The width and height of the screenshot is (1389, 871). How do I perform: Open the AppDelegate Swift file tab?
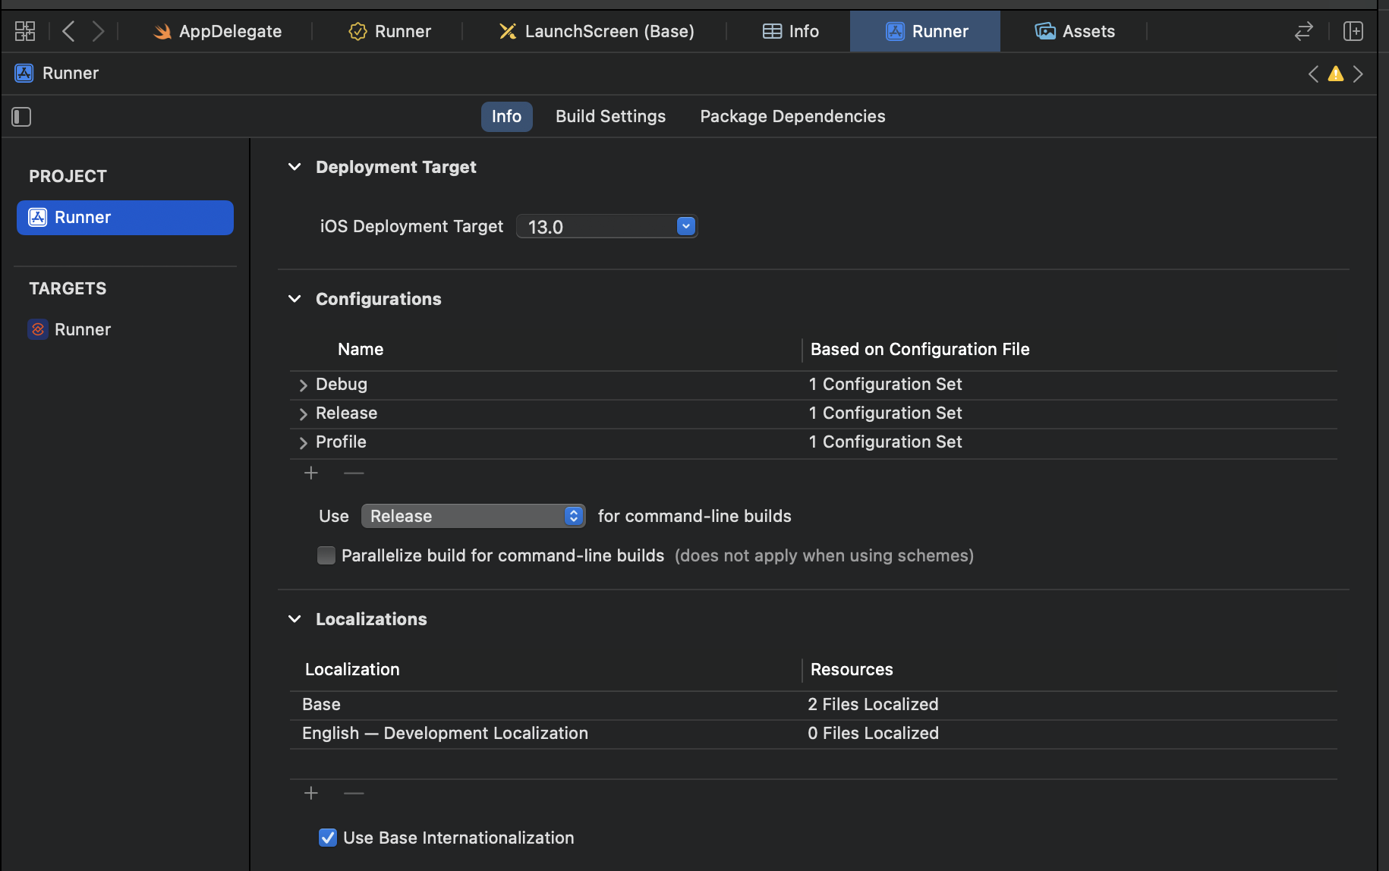[x=219, y=31]
